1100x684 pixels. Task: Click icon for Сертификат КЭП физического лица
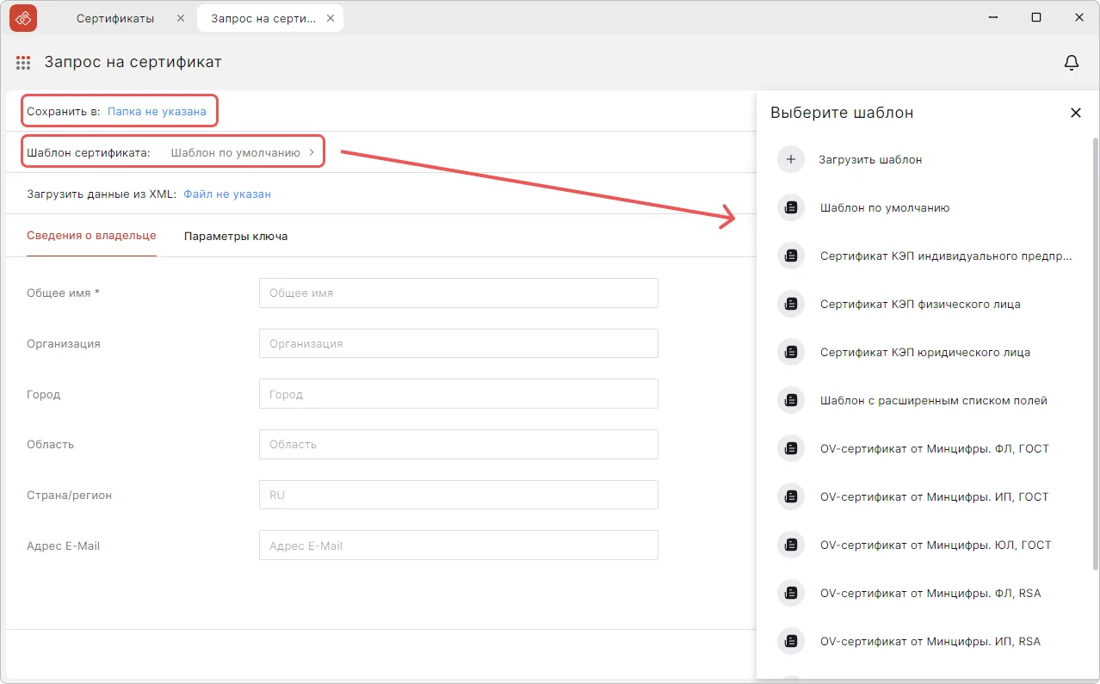790,304
